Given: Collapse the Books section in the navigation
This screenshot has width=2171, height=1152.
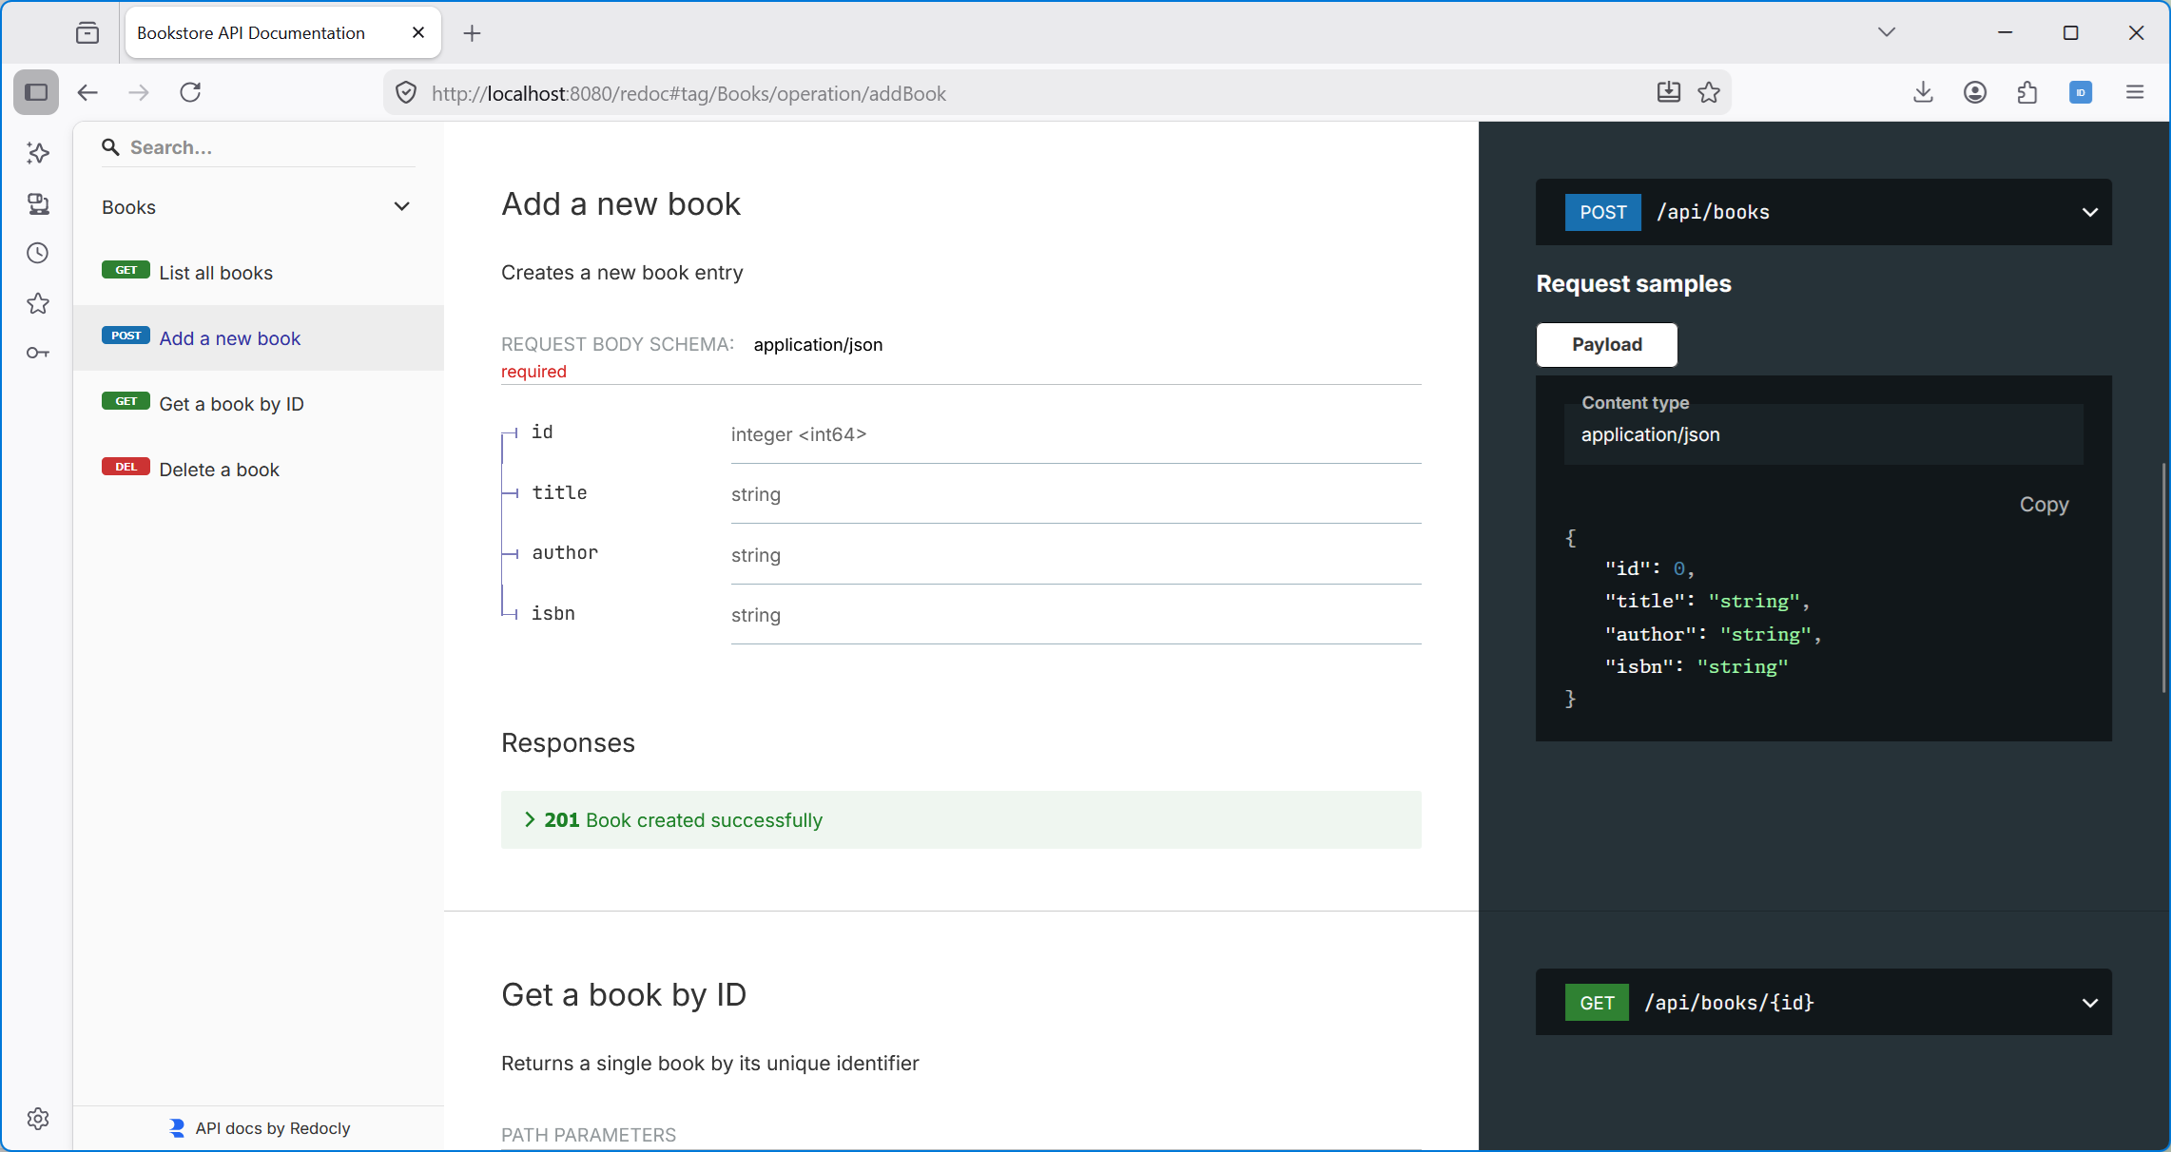Looking at the screenshot, I should (401, 206).
